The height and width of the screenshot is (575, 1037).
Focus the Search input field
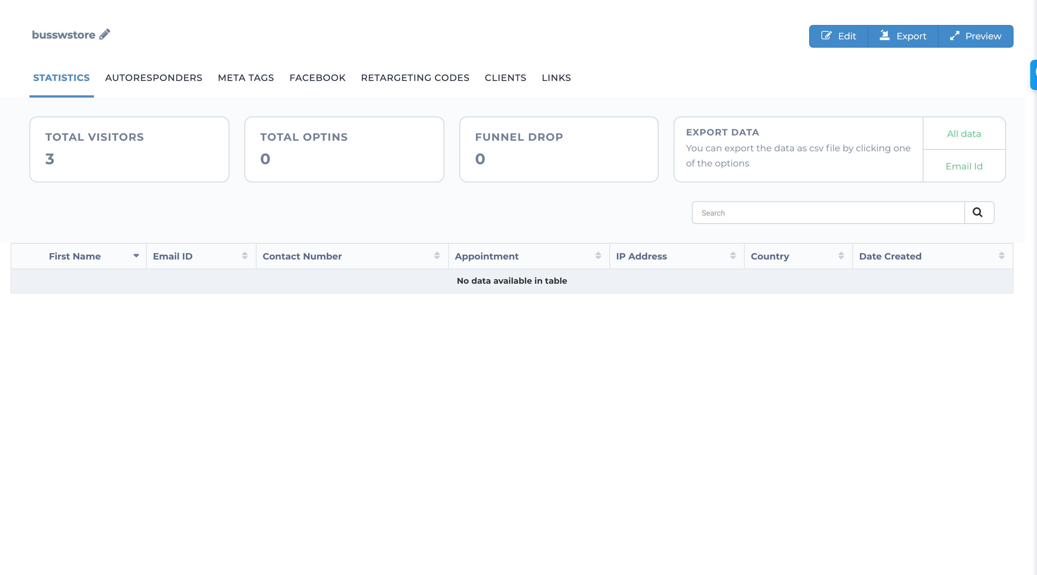tap(828, 213)
